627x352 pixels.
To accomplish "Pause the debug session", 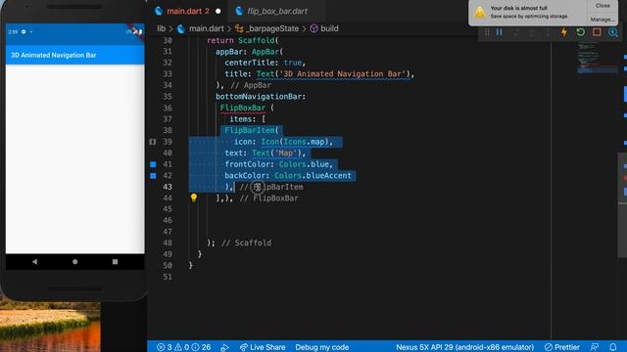I will (x=499, y=32).
